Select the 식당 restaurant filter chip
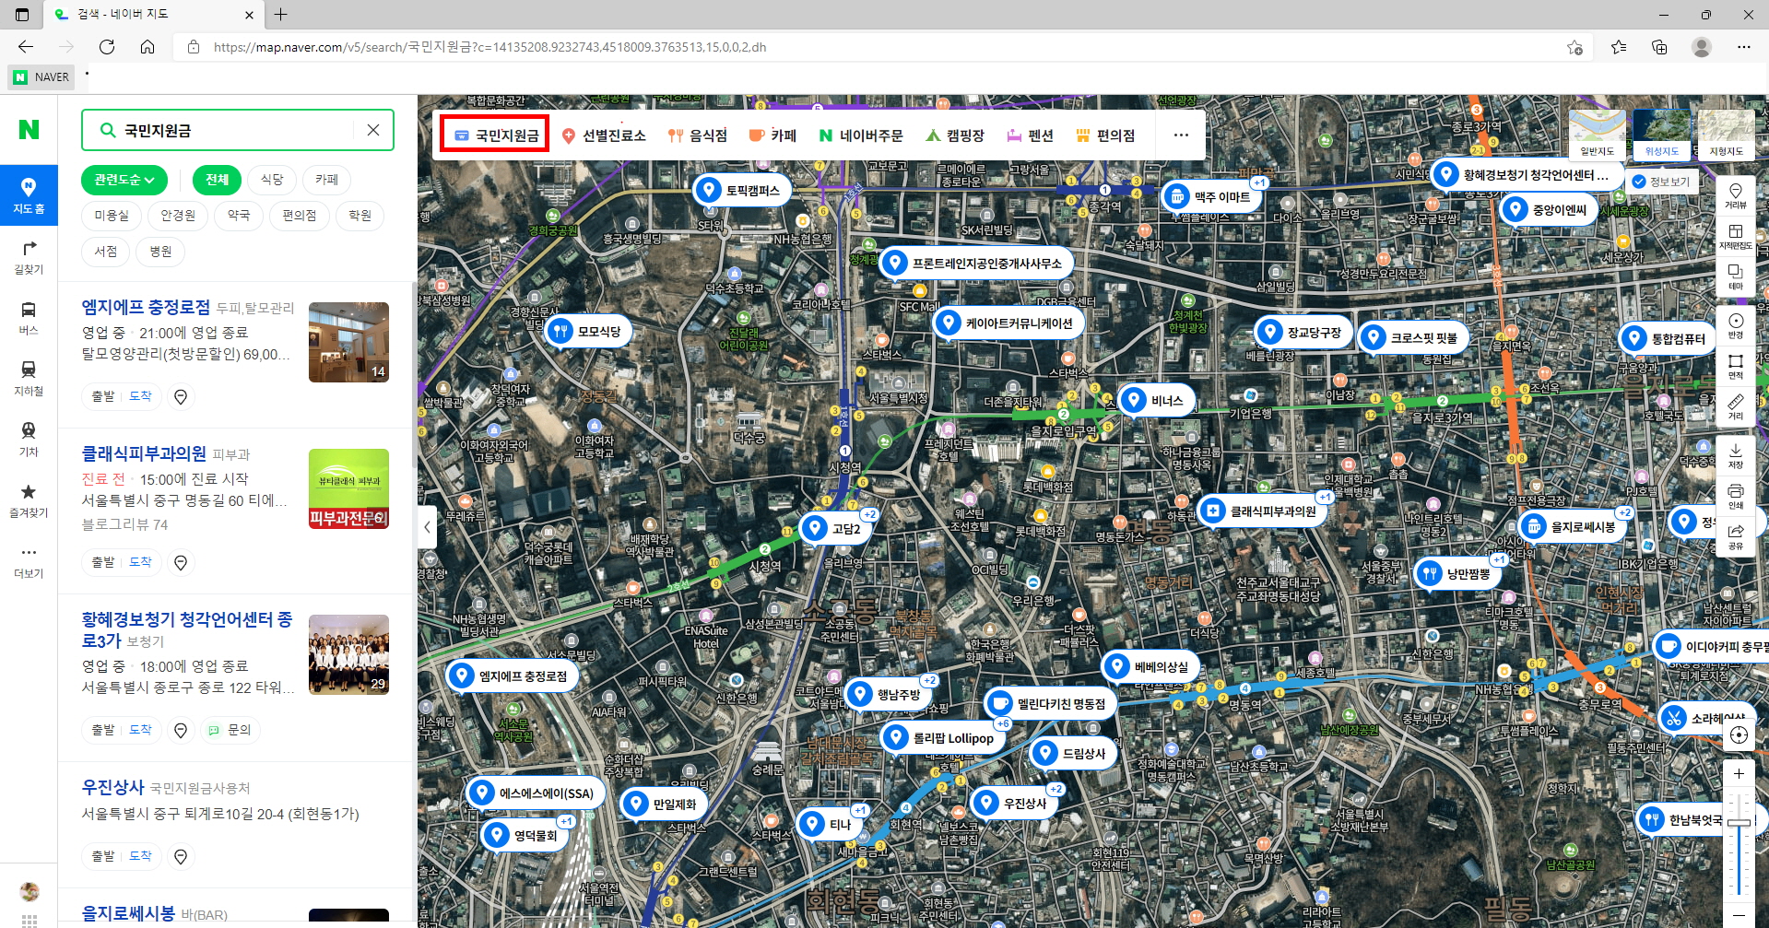The height and width of the screenshot is (928, 1769). (x=272, y=180)
